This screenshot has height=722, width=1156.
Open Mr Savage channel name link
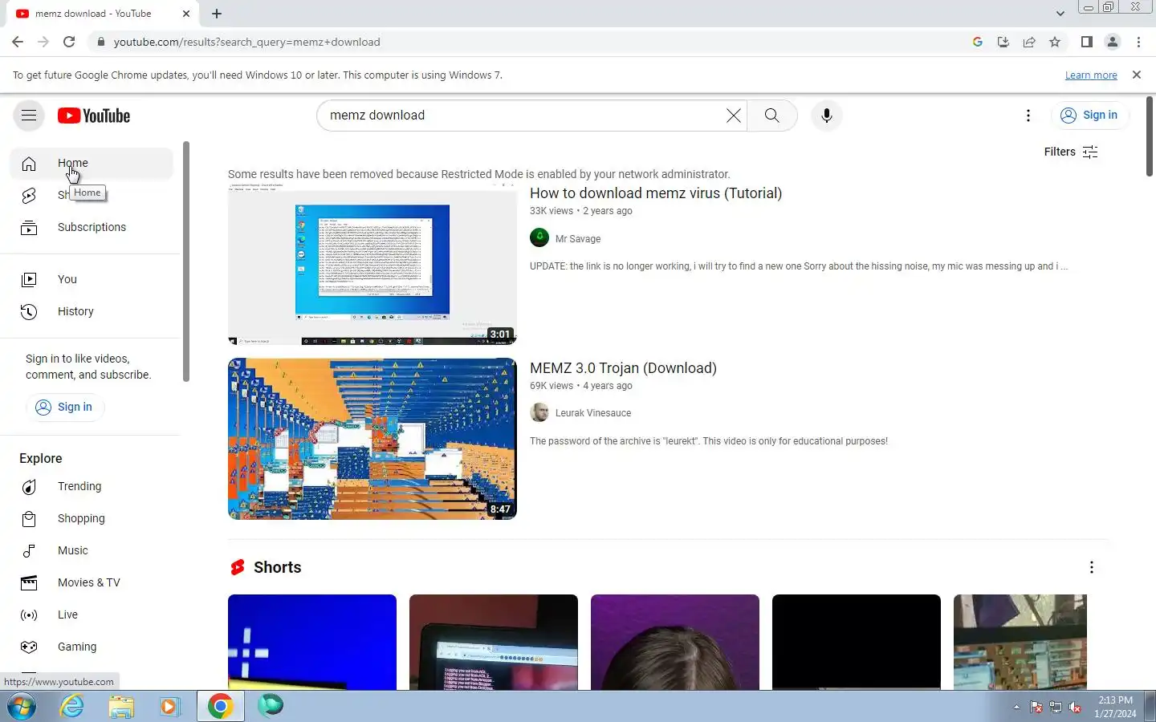point(578,239)
